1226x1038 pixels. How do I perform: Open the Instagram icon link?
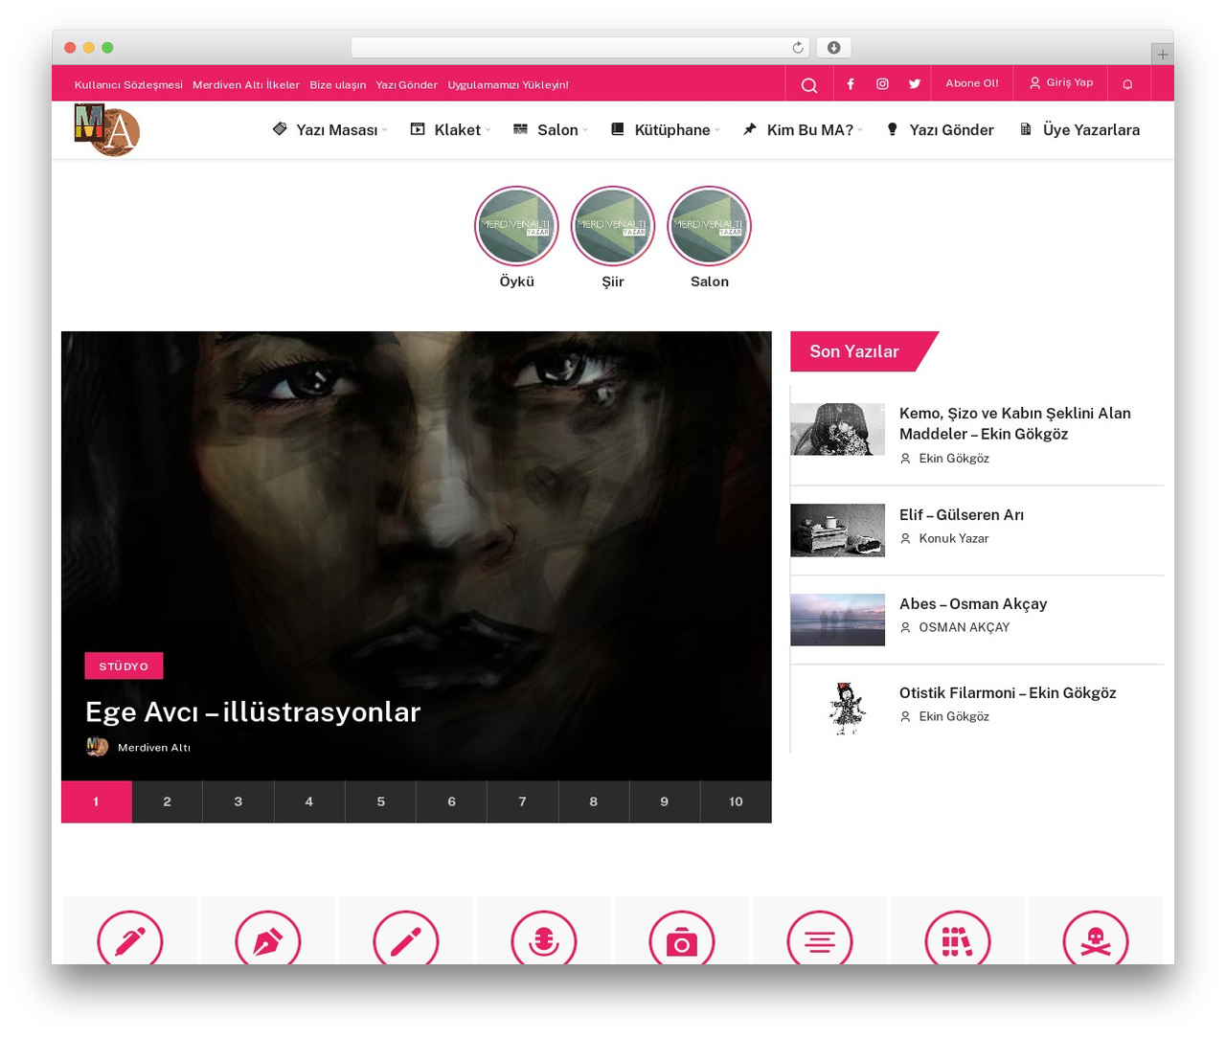pyautogui.click(x=882, y=84)
